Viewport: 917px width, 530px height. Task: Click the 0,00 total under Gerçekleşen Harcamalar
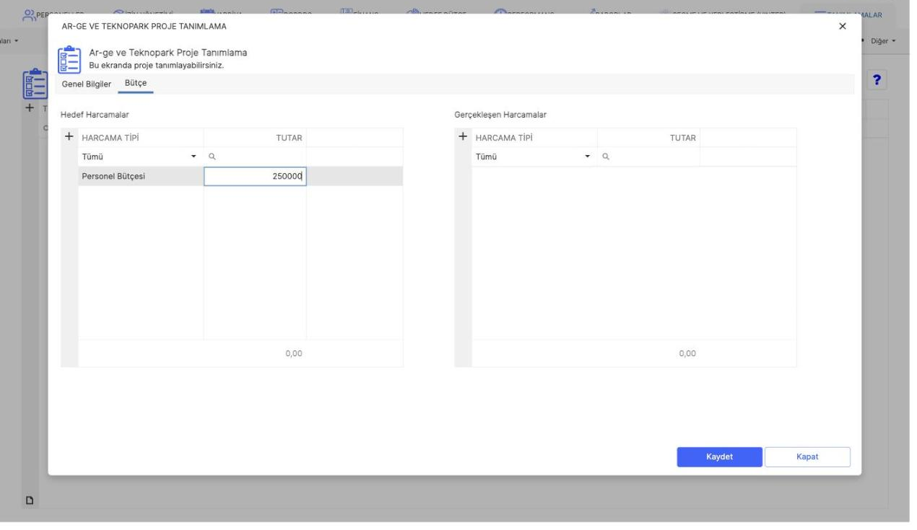[687, 353]
